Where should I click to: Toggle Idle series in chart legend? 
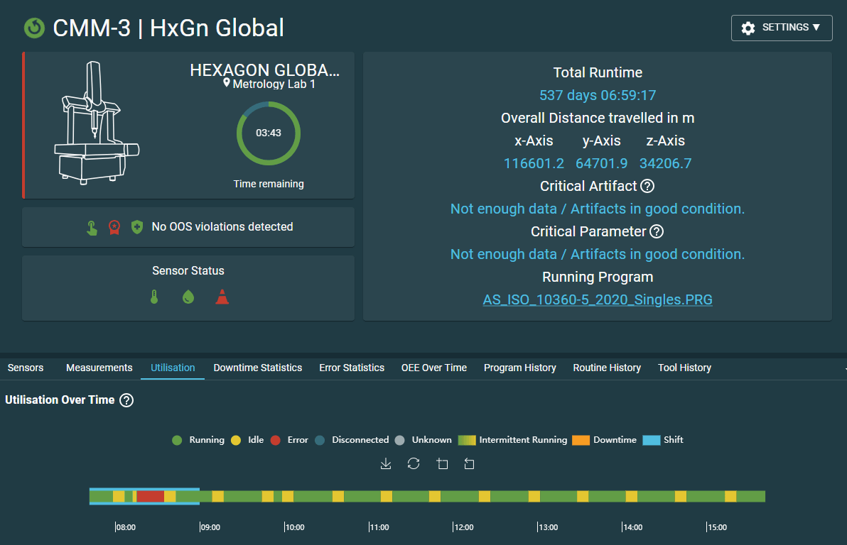(x=248, y=440)
